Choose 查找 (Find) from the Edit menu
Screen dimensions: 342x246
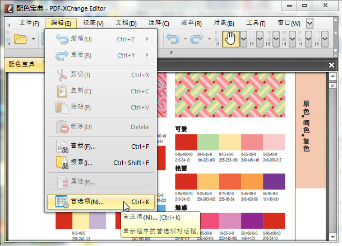click(x=84, y=146)
